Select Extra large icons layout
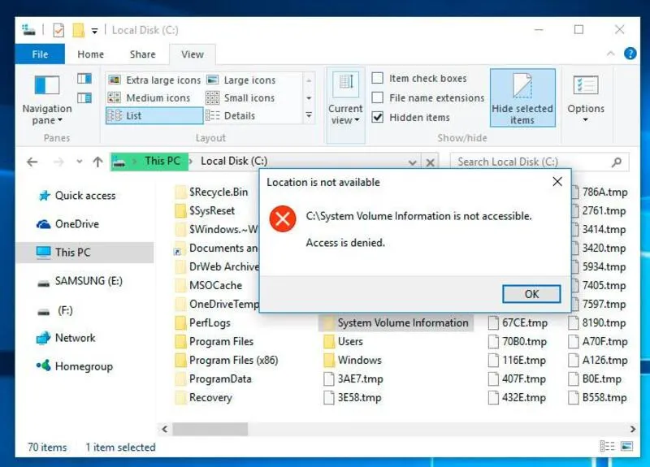 tap(154, 80)
